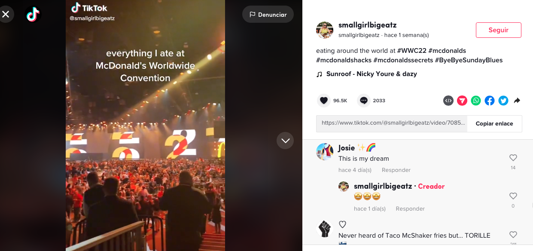Like smallgirlbigeatz creator reply
Image resolution: width=533 pixels, height=251 pixels.
click(x=513, y=196)
